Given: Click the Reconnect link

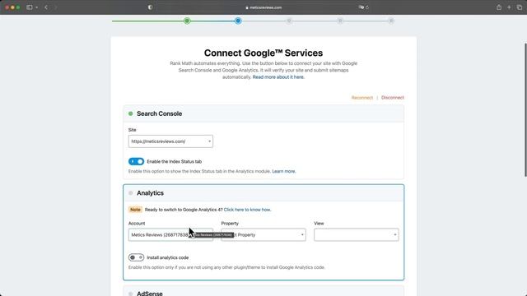Looking at the screenshot, I should pos(362,98).
